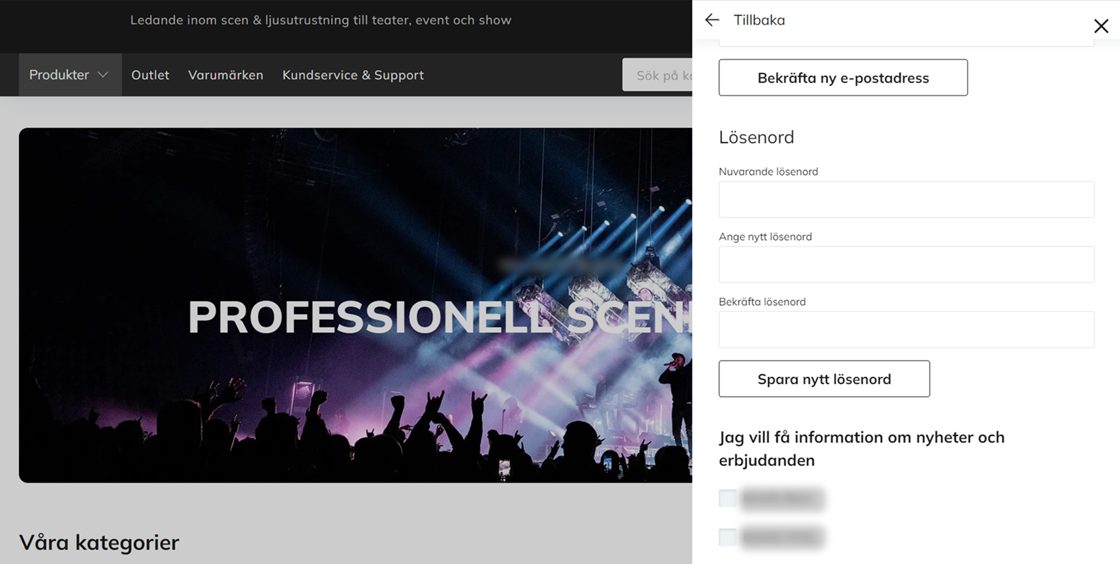Open the Outlet menu item
The image size is (1120, 564).
point(150,75)
